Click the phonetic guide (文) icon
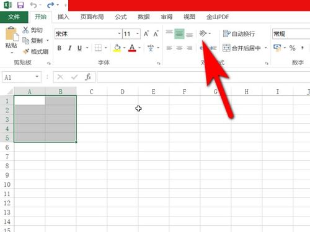Viewport: 310px width, 232px height. [151, 48]
